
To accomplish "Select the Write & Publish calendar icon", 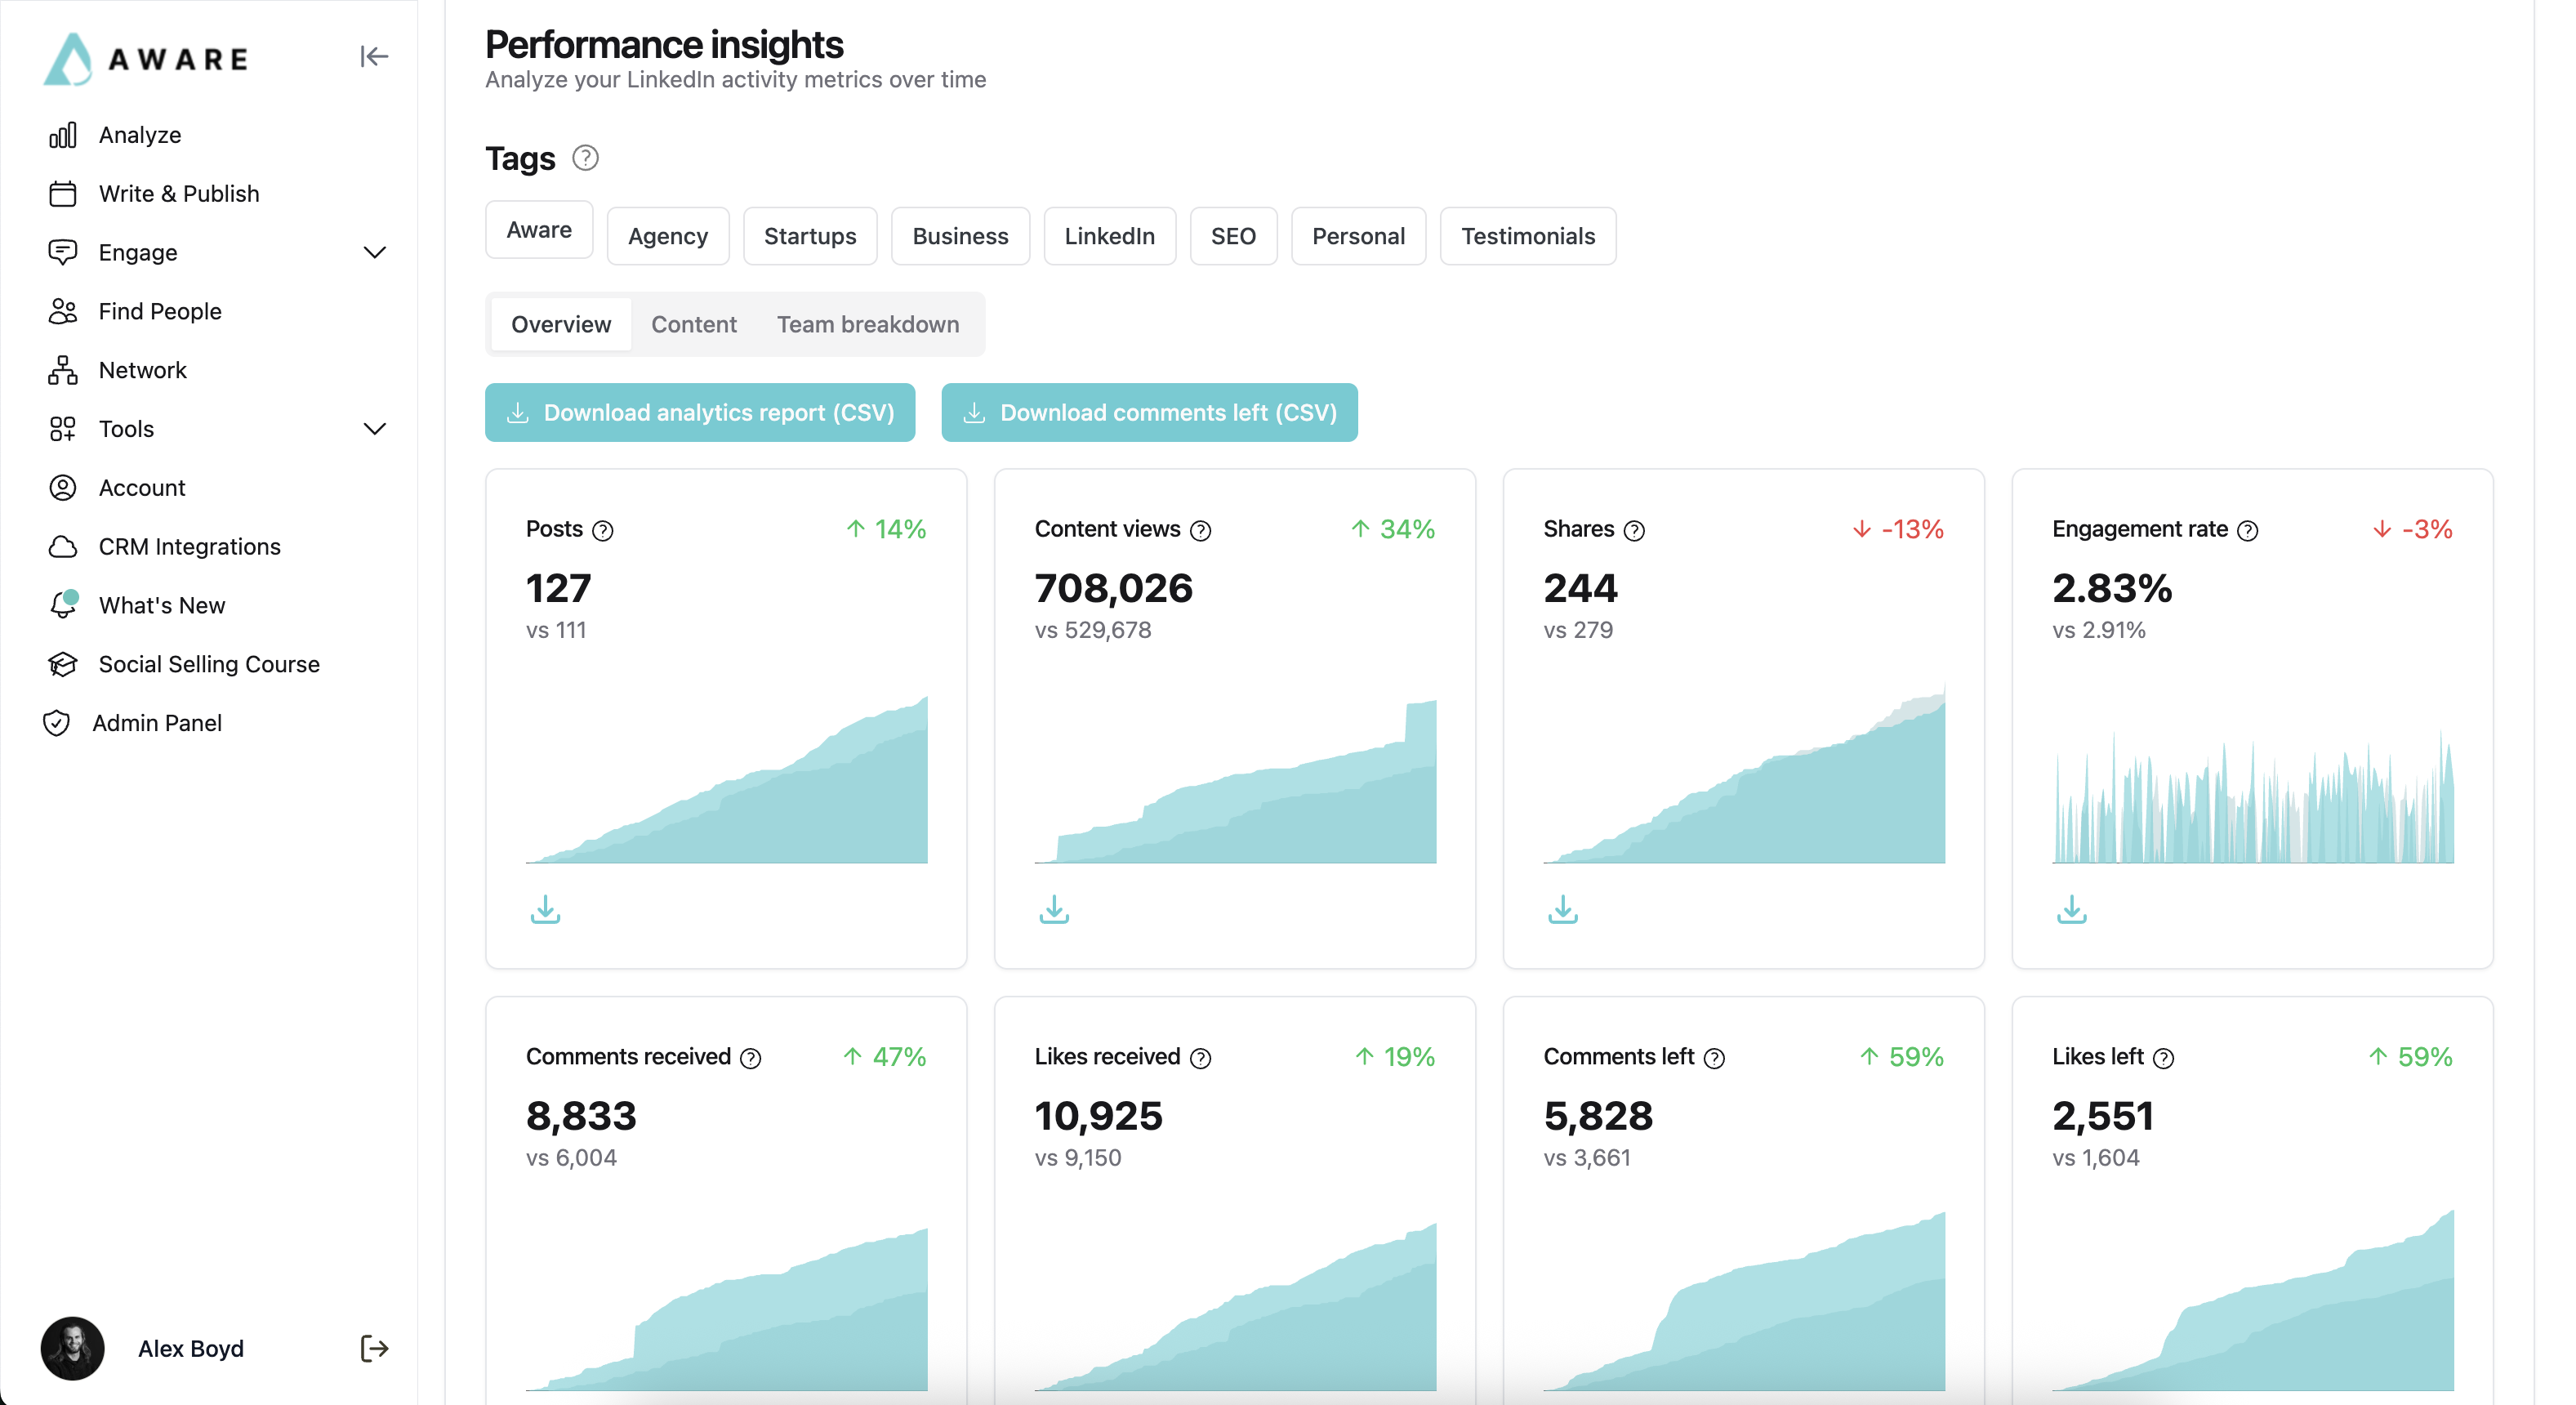I will tap(62, 193).
